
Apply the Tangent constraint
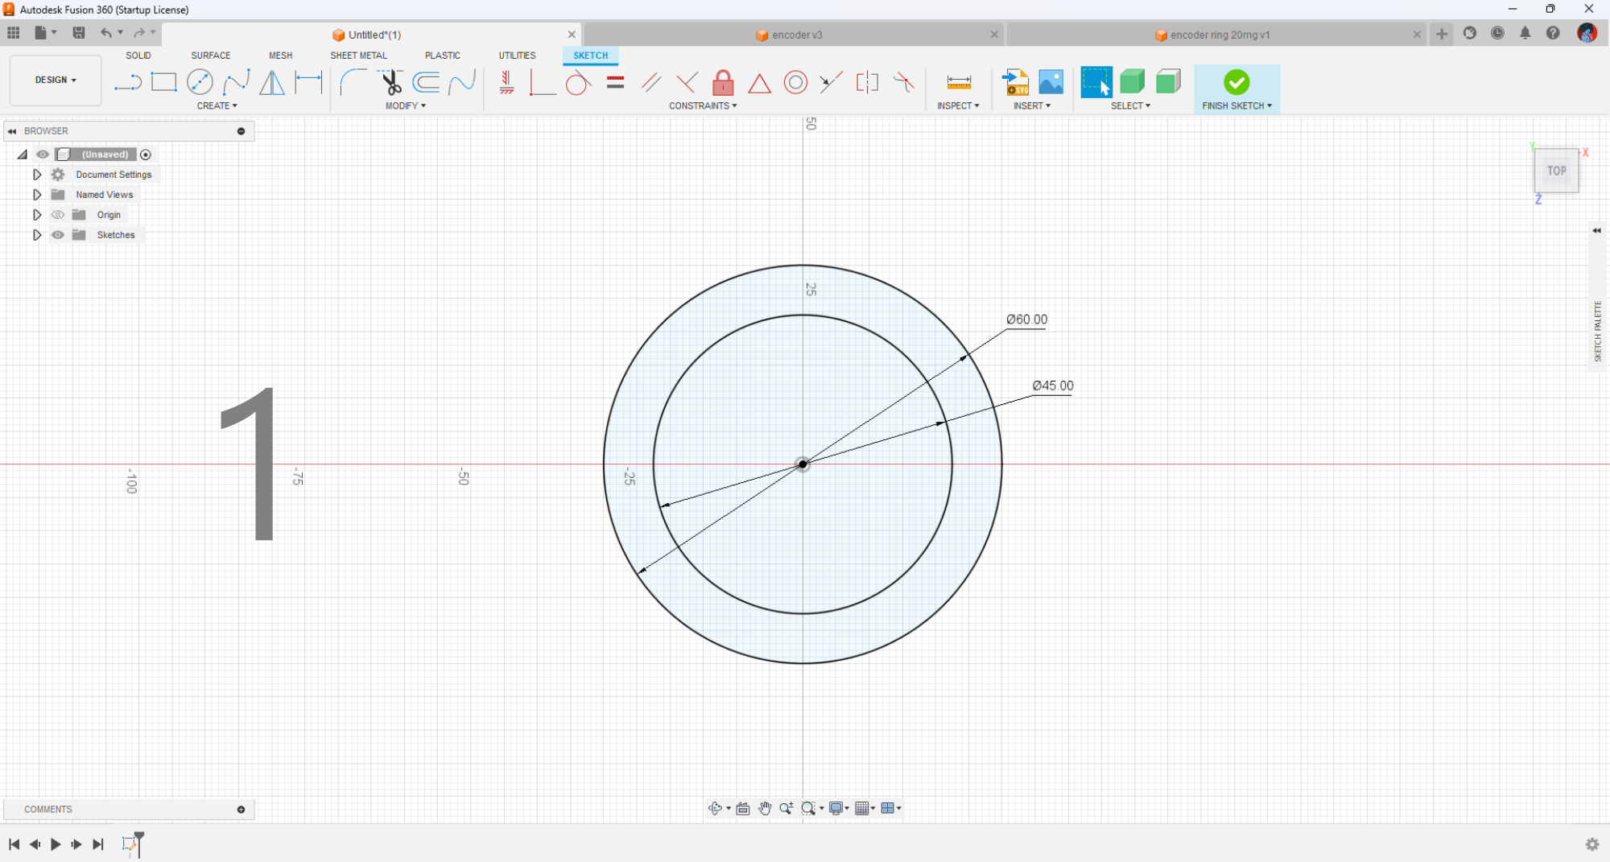(x=578, y=81)
